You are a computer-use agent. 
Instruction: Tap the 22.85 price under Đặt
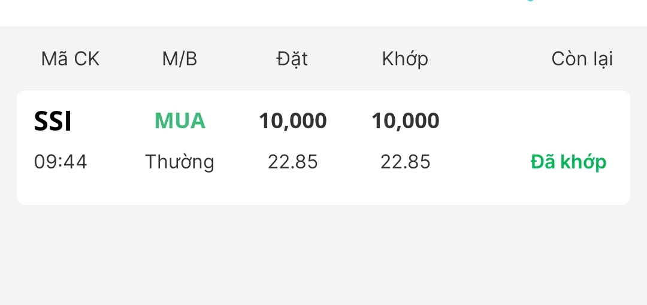point(292,162)
